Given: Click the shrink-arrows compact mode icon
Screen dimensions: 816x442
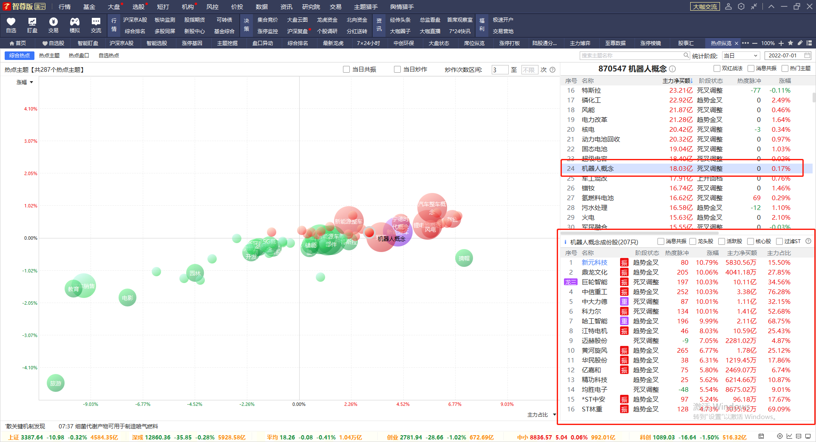Looking at the screenshot, I should tap(754, 6).
